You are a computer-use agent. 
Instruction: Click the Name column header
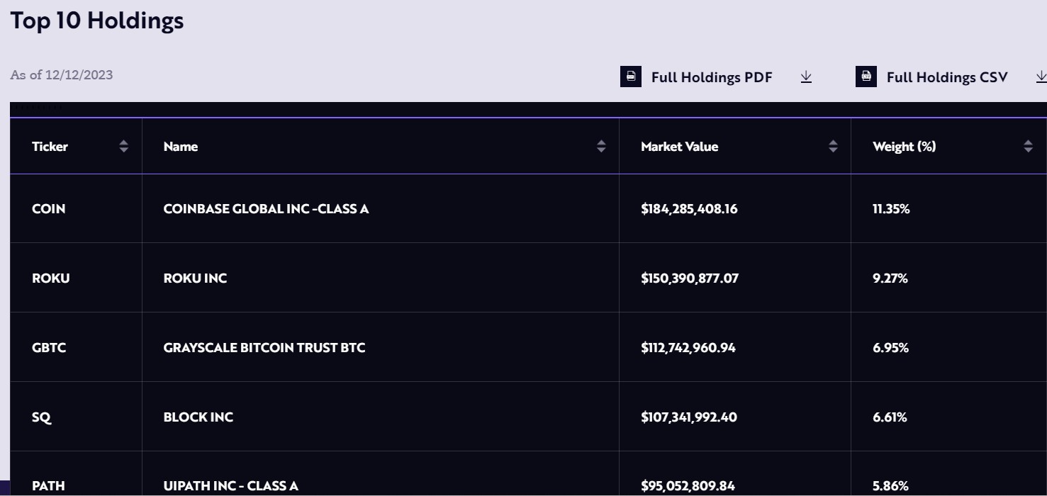(x=181, y=147)
